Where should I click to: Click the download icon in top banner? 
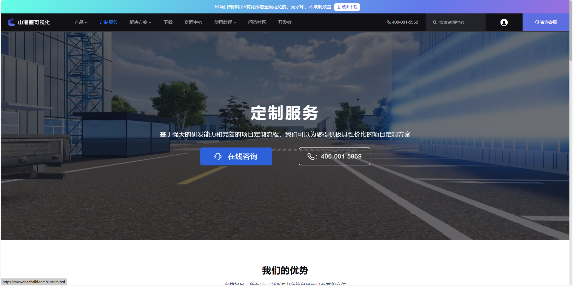click(x=339, y=7)
